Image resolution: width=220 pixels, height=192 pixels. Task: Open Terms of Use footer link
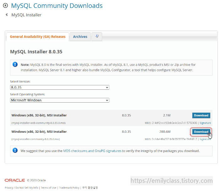pos(48,188)
